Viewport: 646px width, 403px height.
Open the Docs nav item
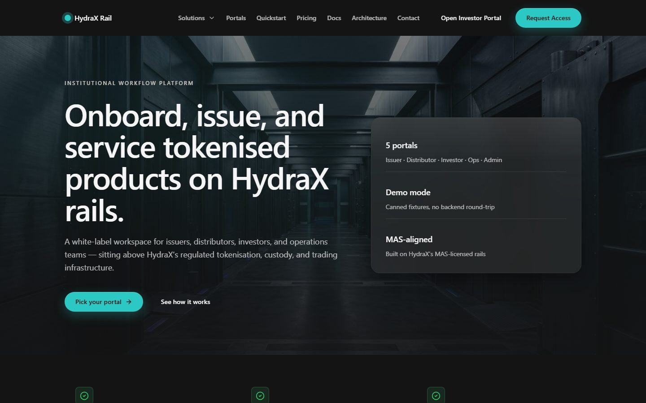(334, 18)
